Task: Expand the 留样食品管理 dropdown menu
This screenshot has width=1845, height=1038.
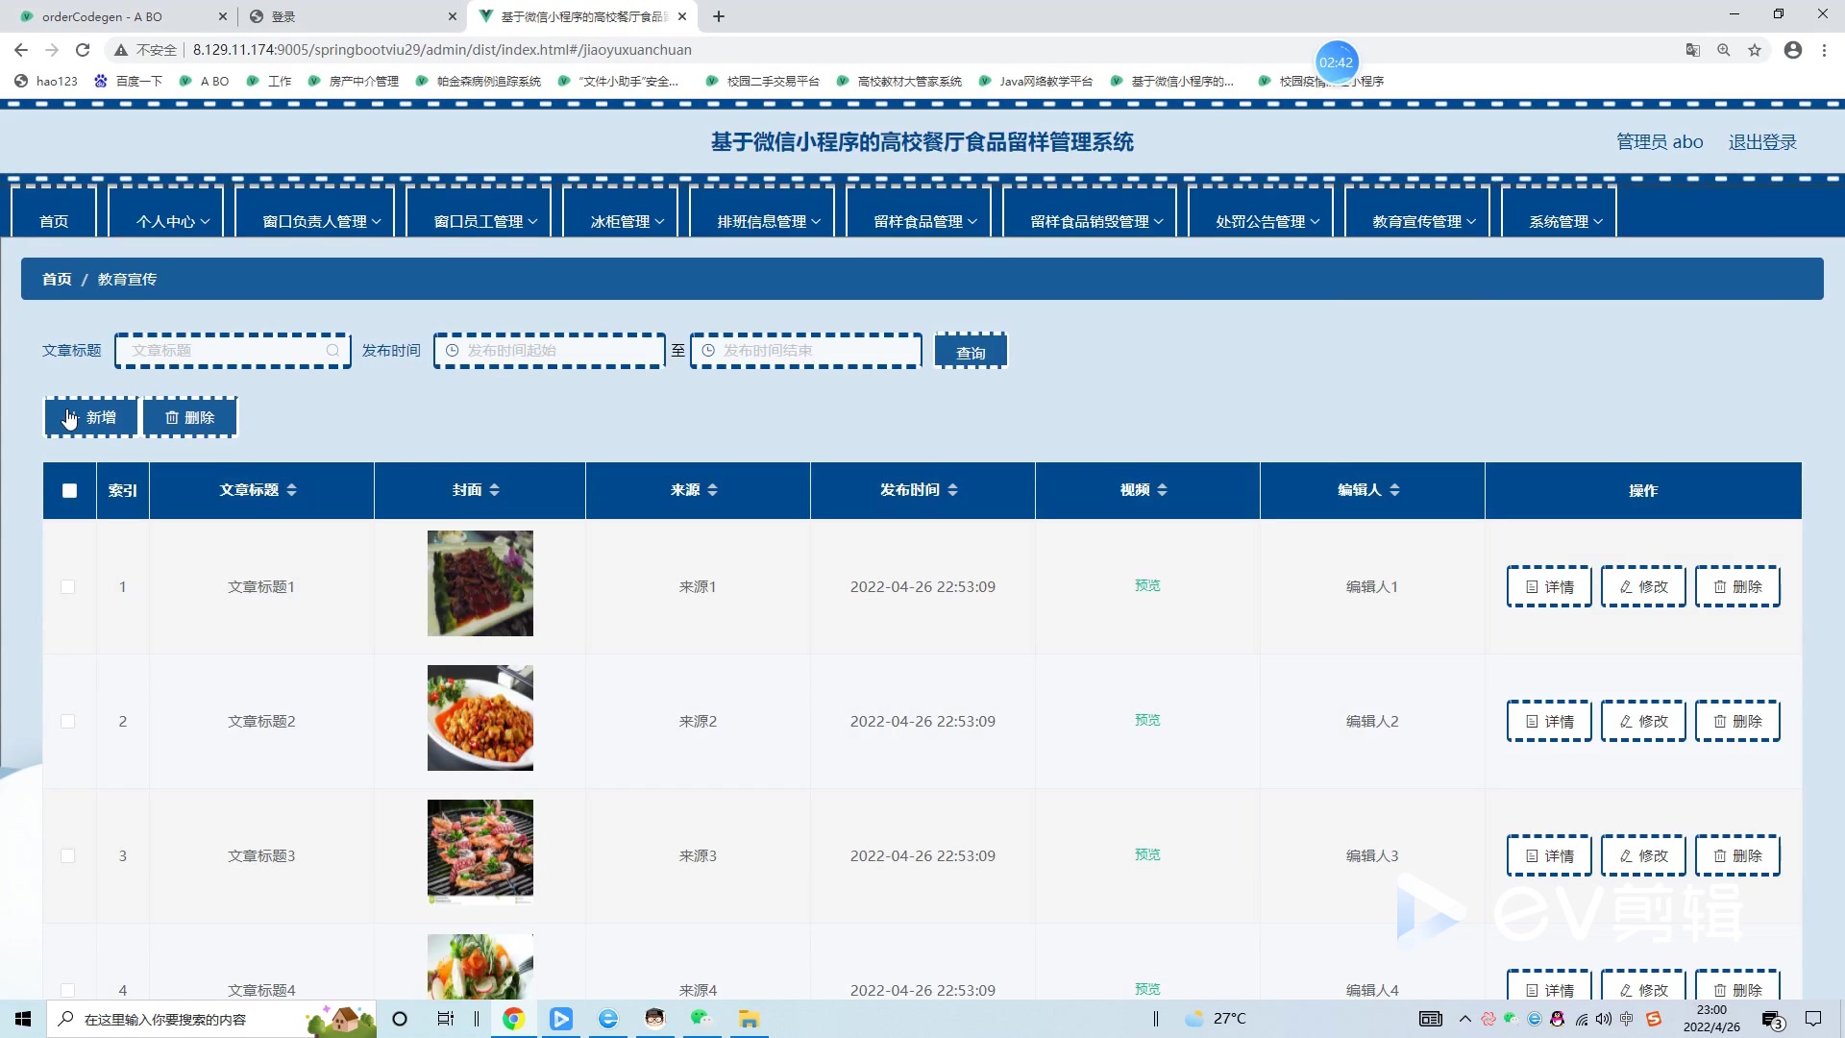Action: click(x=924, y=221)
